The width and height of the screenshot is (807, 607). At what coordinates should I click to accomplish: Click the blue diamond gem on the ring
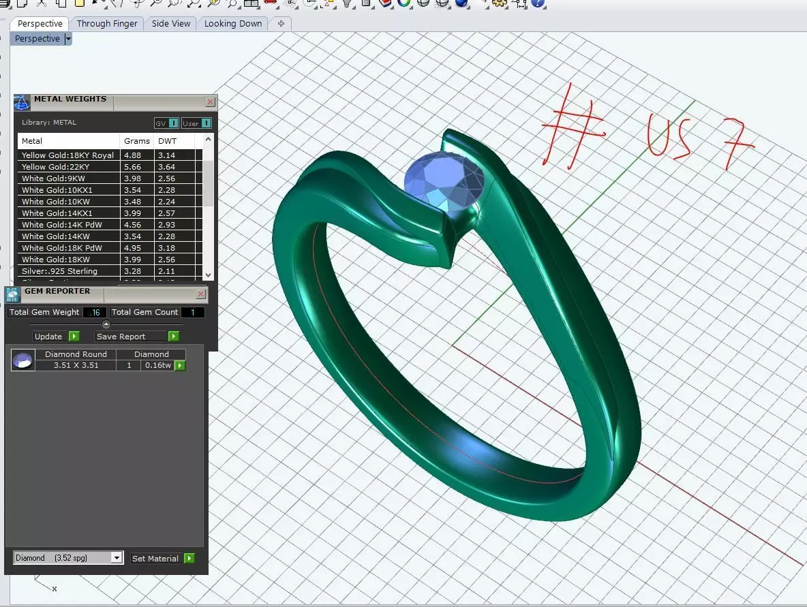(444, 182)
